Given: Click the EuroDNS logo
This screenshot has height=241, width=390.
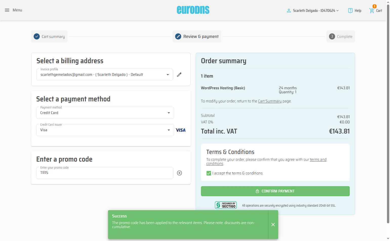Looking at the screenshot, I should [193, 10].
